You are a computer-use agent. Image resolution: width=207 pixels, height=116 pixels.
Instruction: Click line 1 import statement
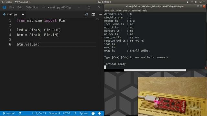pyautogui.click(x=41, y=21)
